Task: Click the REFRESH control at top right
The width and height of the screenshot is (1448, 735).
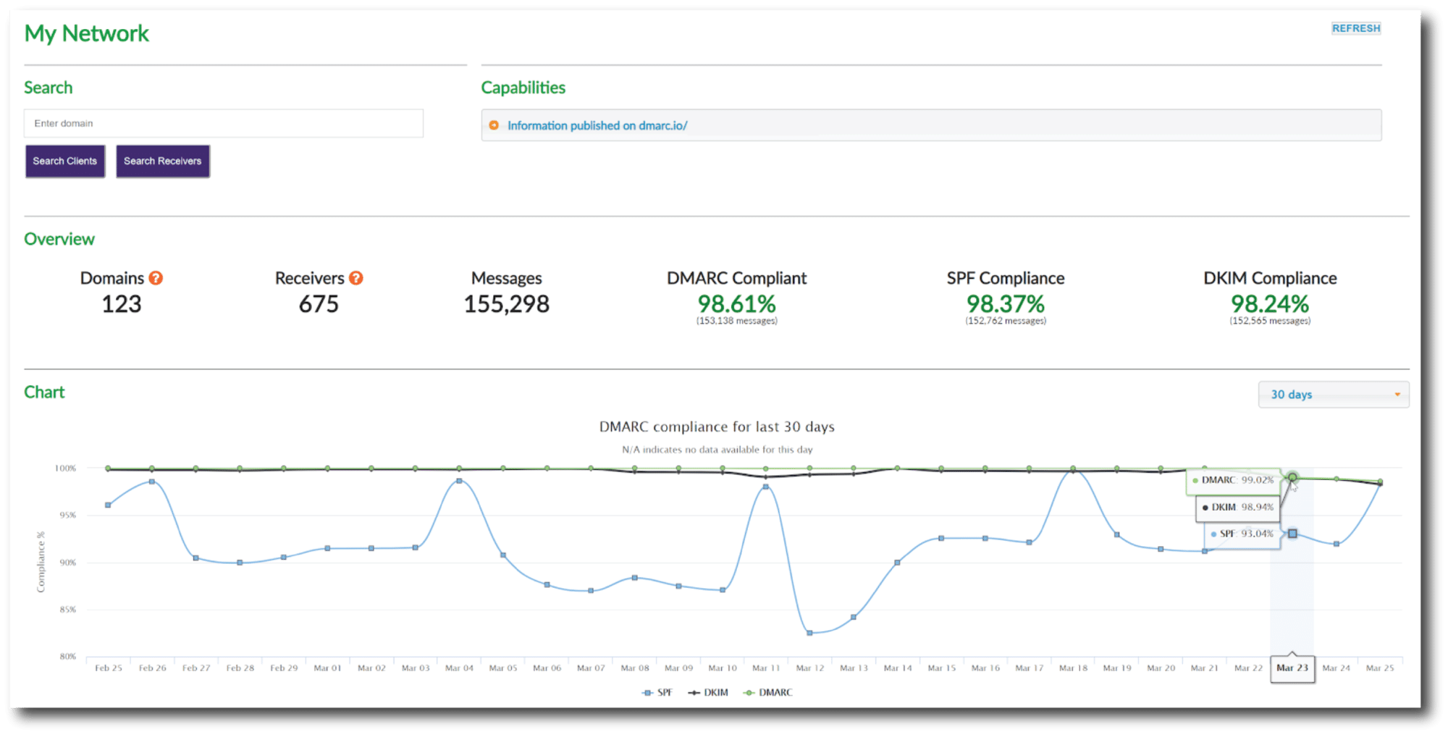Action: coord(1356,28)
